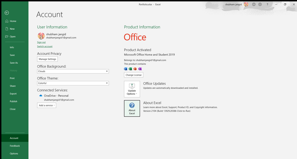Click the Word app icon

pos(125,69)
